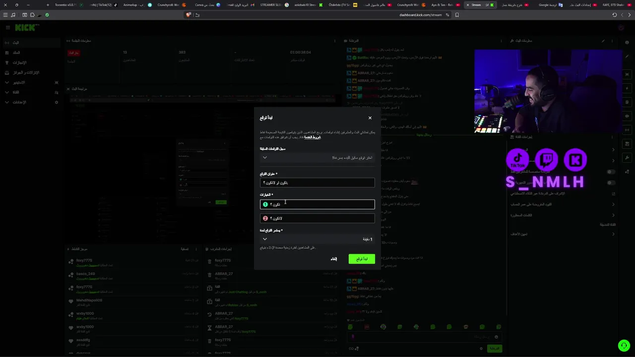Click the webcam stream preview thumbnail

click(548, 91)
